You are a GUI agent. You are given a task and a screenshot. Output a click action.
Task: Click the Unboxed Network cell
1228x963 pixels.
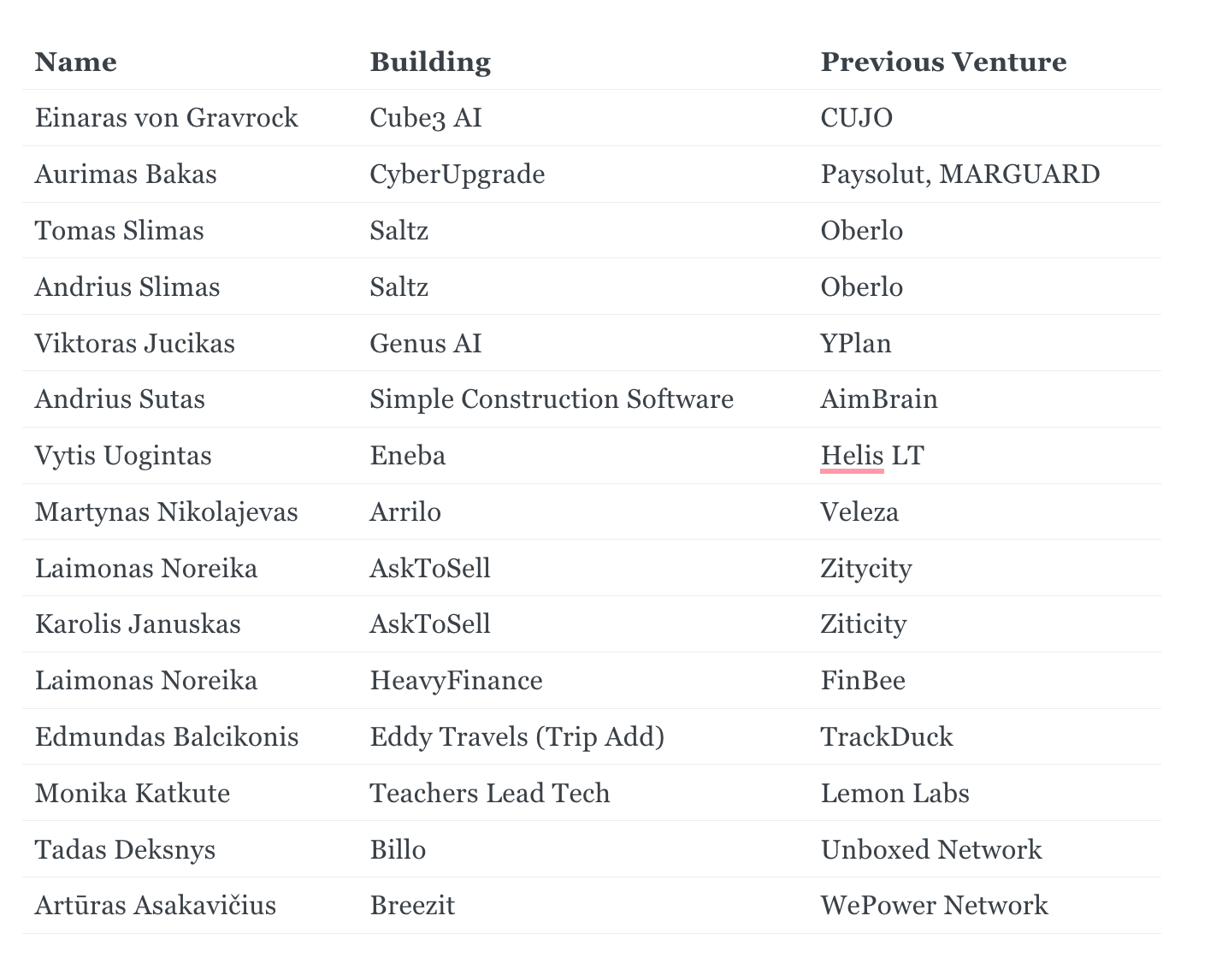(930, 850)
